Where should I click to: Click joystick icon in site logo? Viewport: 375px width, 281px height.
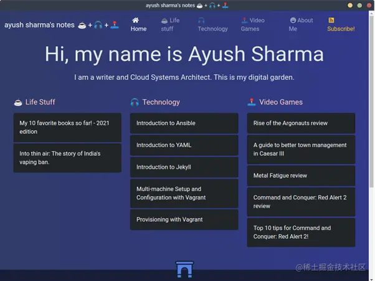115,25
